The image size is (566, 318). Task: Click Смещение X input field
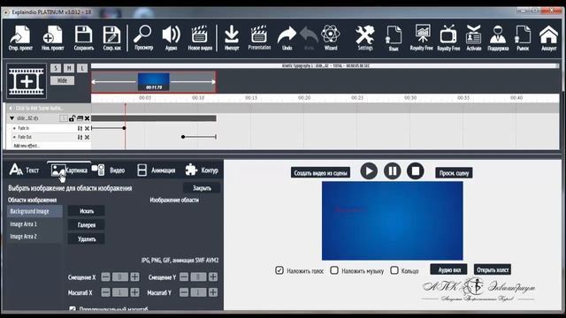120,276
